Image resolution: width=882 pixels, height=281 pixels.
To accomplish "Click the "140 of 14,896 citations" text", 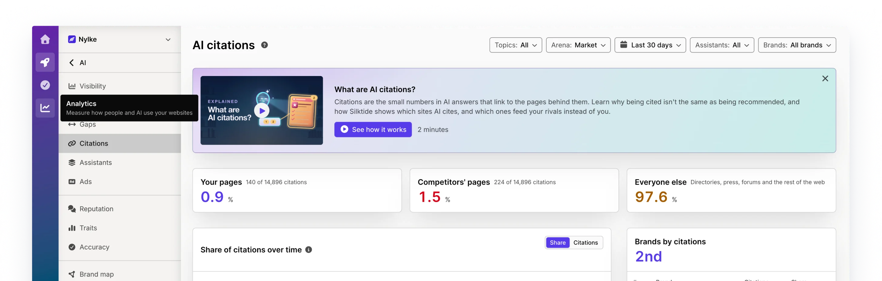I will point(276,182).
